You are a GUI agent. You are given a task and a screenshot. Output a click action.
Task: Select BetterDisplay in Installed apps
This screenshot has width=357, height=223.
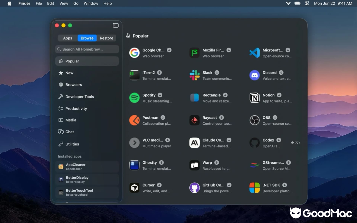pyautogui.click(x=87, y=180)
